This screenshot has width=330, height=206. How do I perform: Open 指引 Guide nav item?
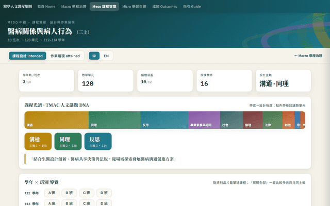192,7
